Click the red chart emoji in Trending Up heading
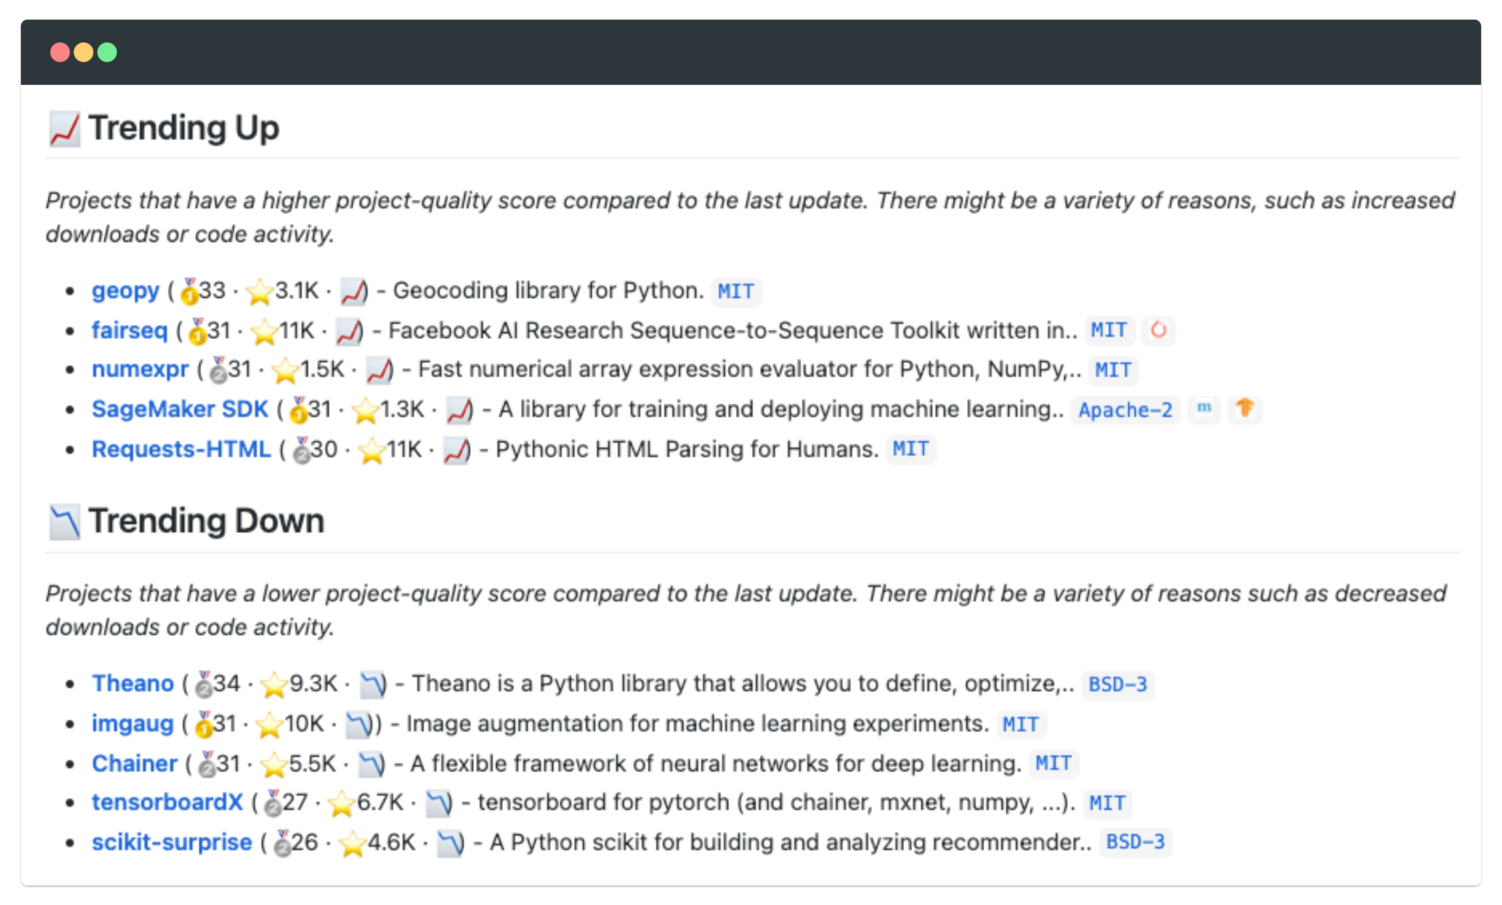1502x905 pixels. (x=65, y=129)
